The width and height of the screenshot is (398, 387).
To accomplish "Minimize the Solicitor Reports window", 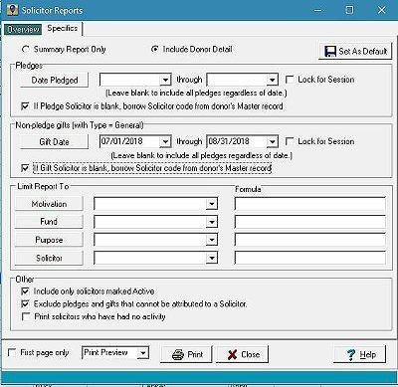I will (x=317, y=10).
